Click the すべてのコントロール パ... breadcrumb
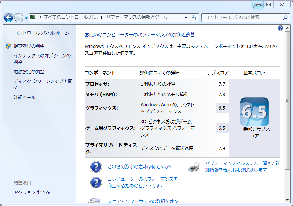Image resolution: width=293 pixels, height=206 pixels. [71, 17]
